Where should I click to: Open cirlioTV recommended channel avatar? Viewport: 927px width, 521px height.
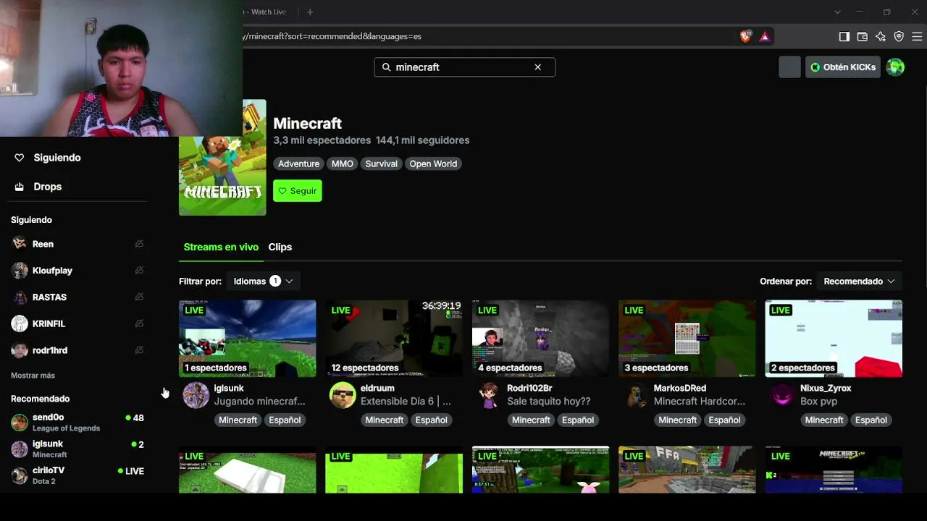coord(20,475)
